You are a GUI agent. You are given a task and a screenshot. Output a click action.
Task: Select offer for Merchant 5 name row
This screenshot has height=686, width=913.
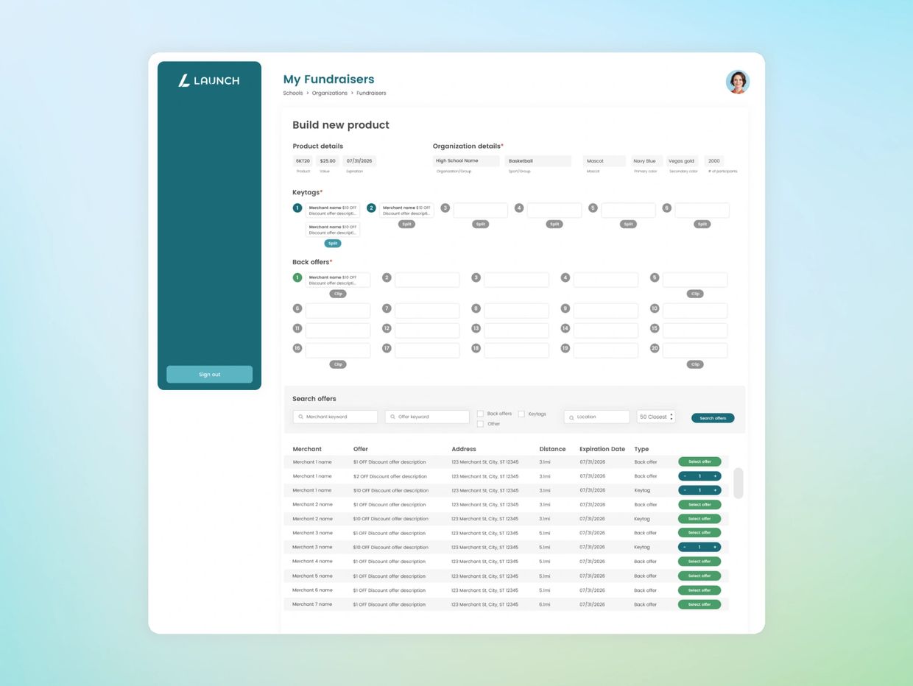click(x=699, y=576)
